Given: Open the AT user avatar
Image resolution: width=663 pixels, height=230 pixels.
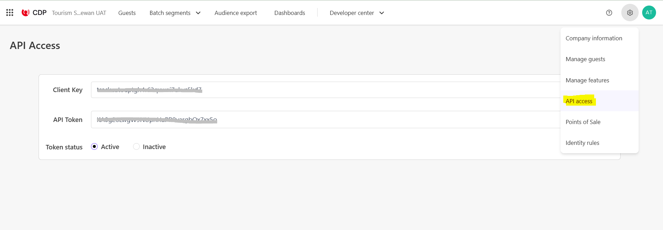Looking at the screenshot, I should tap(649, 13).
